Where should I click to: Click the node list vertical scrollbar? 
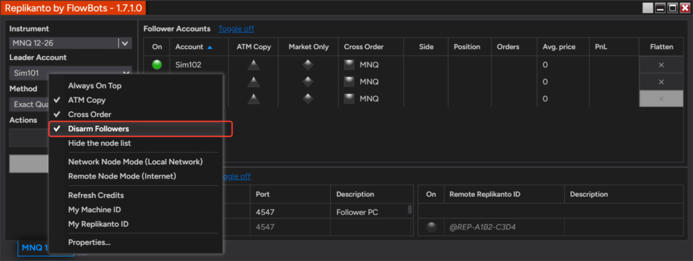coord(410,209)
